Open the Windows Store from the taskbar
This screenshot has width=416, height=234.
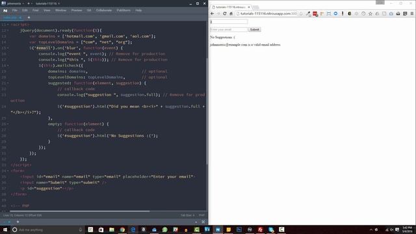[x=101, y=229]
